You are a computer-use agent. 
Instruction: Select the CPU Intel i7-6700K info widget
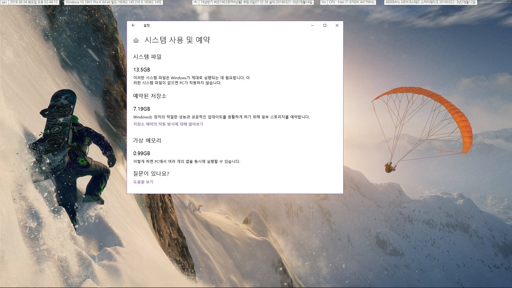point(351,2)
